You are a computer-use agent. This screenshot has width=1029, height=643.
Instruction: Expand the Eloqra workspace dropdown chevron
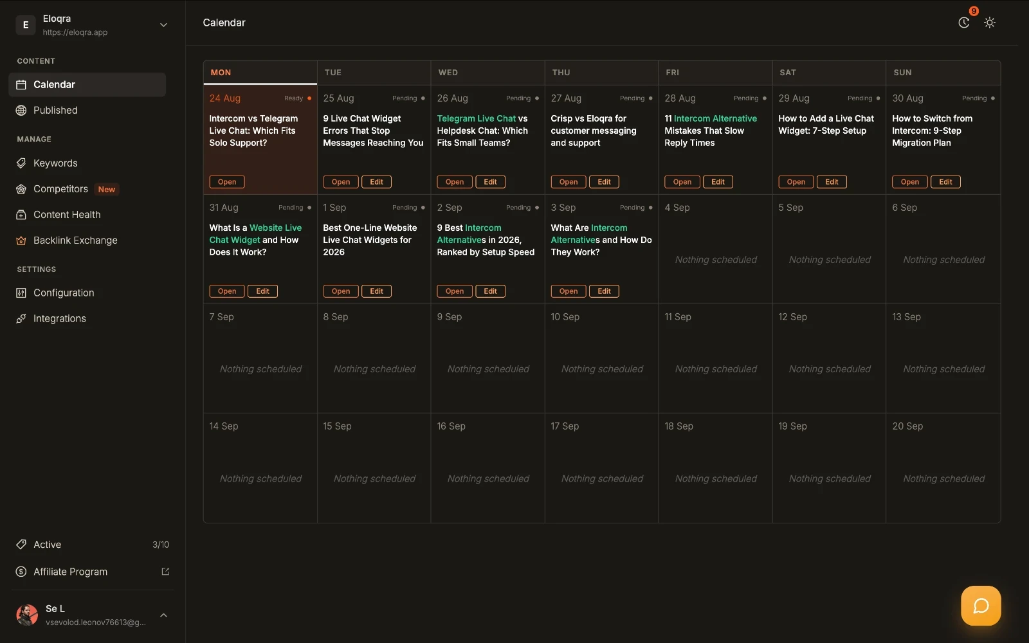163,25
